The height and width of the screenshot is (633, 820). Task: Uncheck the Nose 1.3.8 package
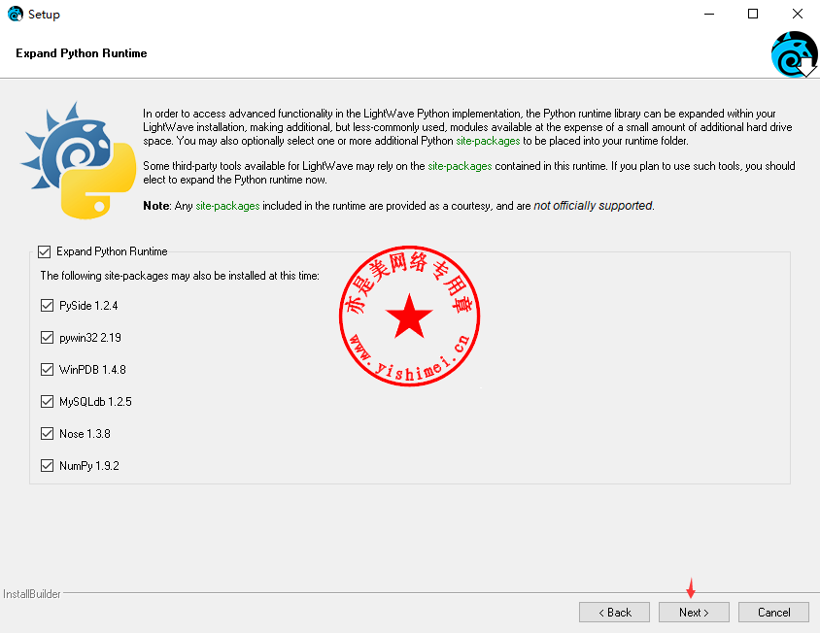click(x=47, y=433)
